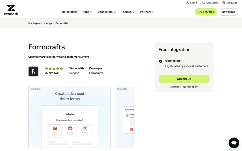Click the Technical tools icon in preview
The height and width of the screenshot is (151, 242).
click(x=85, y=128)
